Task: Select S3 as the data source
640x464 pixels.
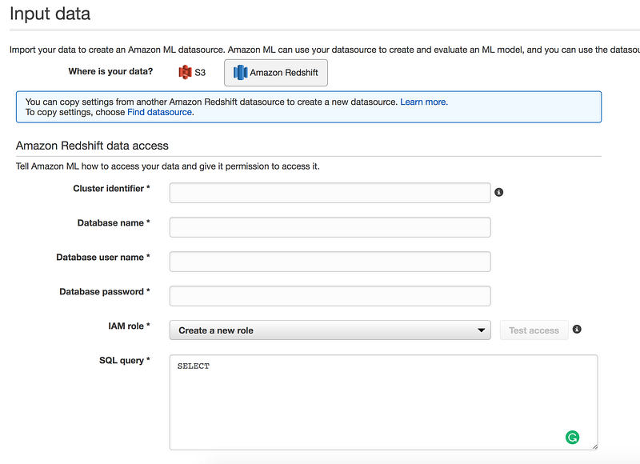Action: coord(192,73)
